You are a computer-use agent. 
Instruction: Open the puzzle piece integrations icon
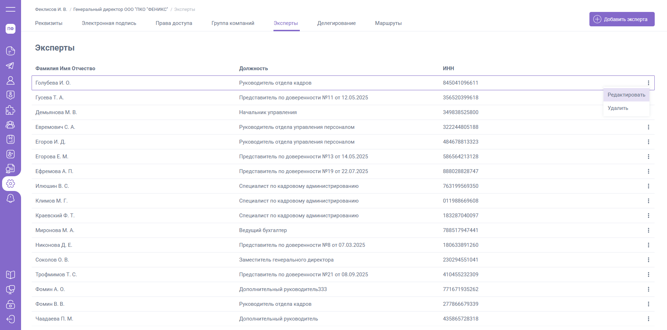(x=11, y=110)
